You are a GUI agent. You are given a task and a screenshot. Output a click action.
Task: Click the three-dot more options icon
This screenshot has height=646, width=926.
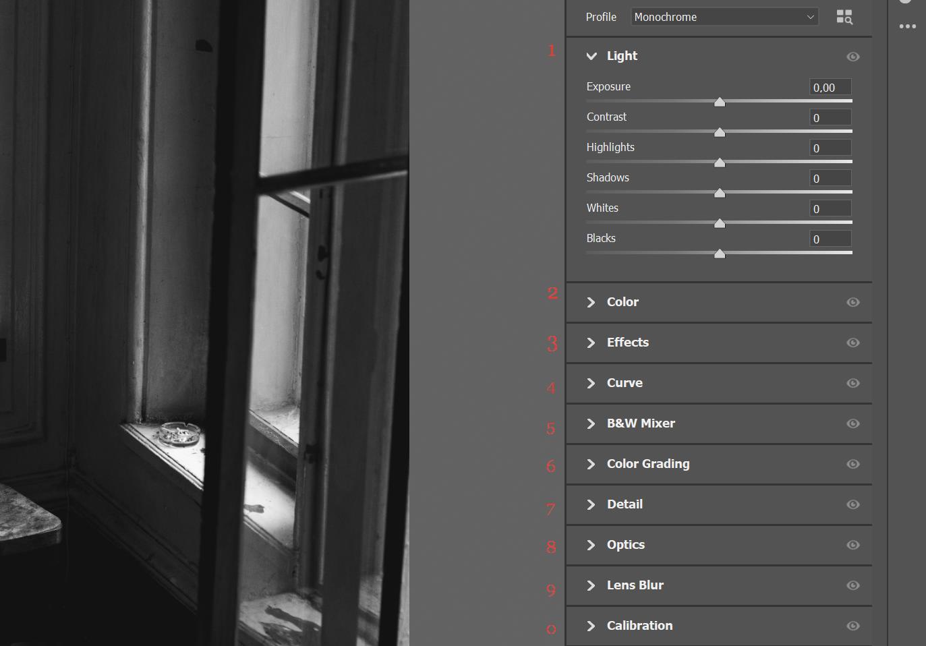click(x=907, y=26)
